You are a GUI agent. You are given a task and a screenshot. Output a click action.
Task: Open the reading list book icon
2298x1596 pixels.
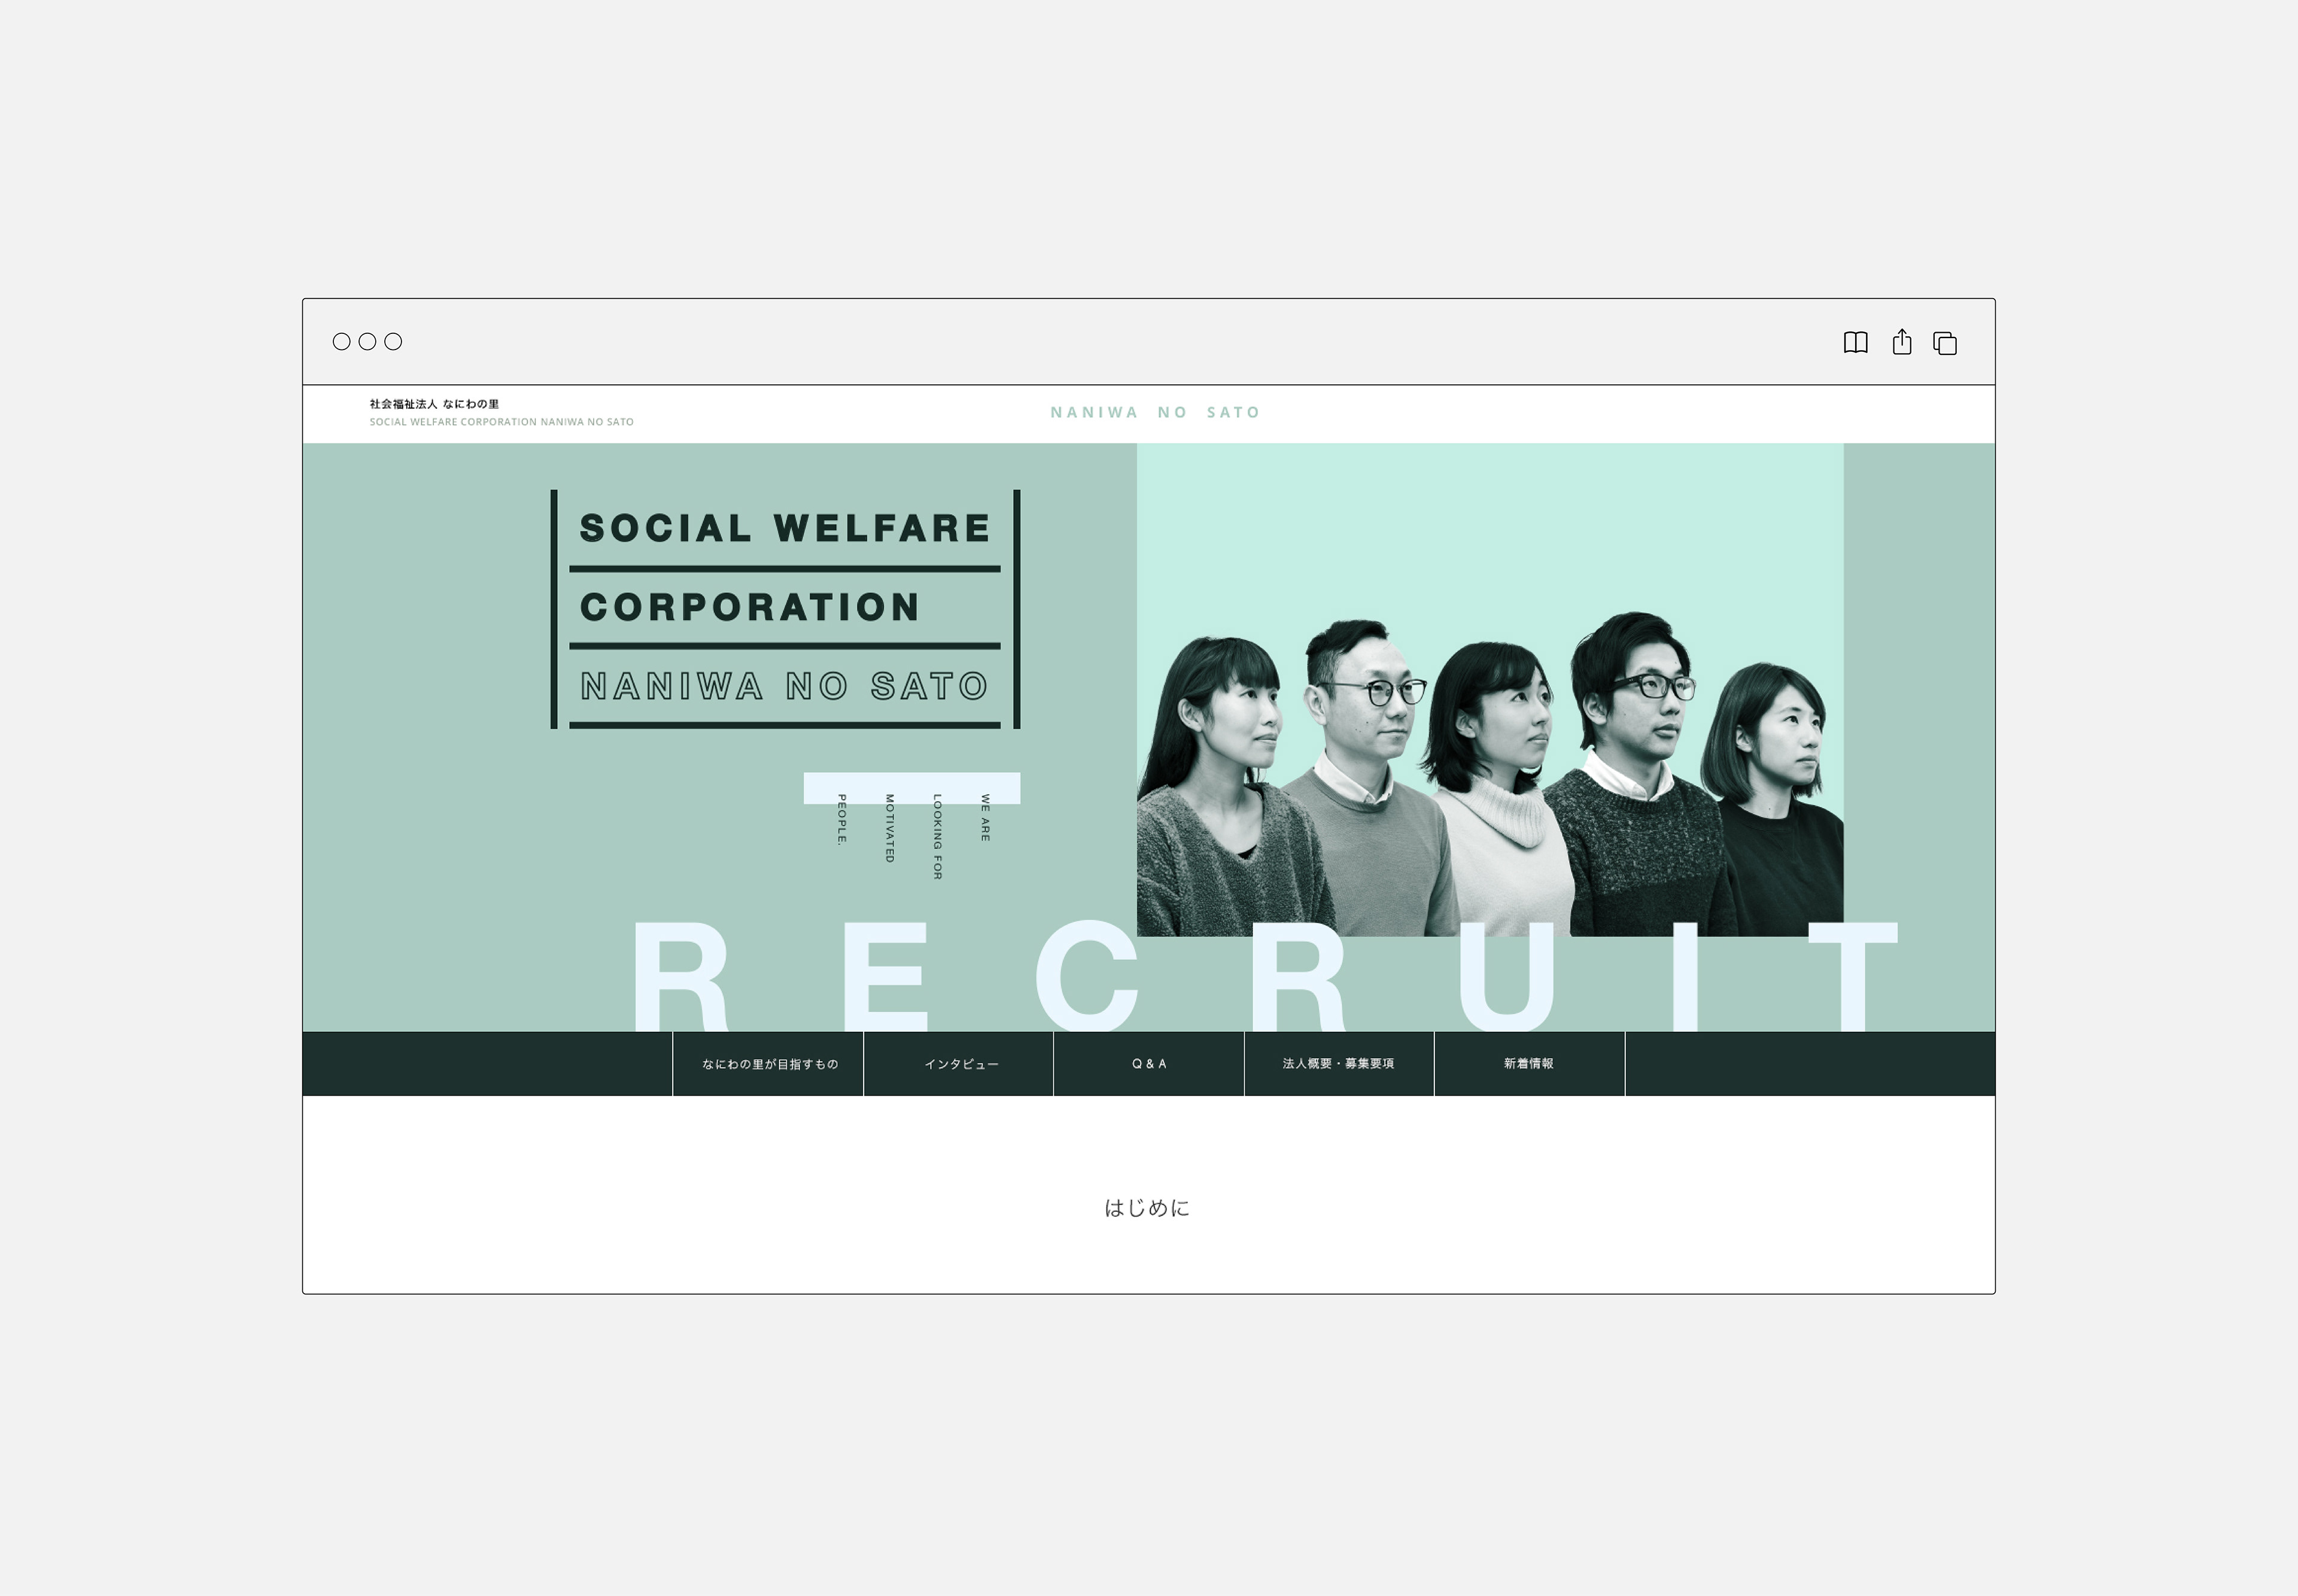pyautogui.click(x=1855, y=343)
